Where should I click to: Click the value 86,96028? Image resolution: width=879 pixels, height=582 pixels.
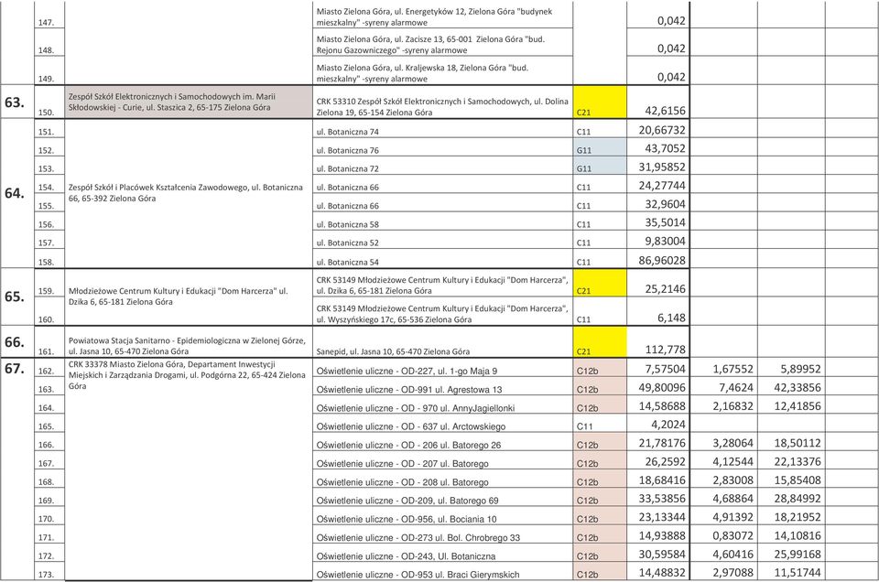(662, 261)
